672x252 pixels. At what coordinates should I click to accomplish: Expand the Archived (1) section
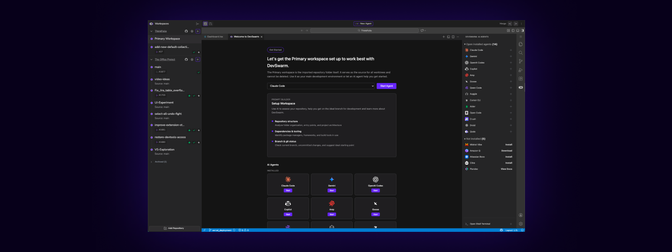pyautogui.click(x=151, y=162)
